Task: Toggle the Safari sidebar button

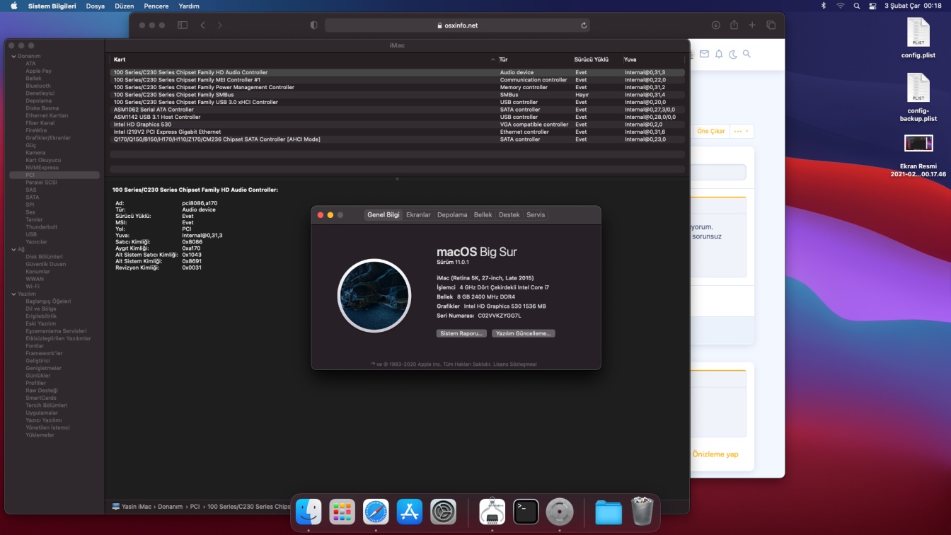Action: coord(183,25)
